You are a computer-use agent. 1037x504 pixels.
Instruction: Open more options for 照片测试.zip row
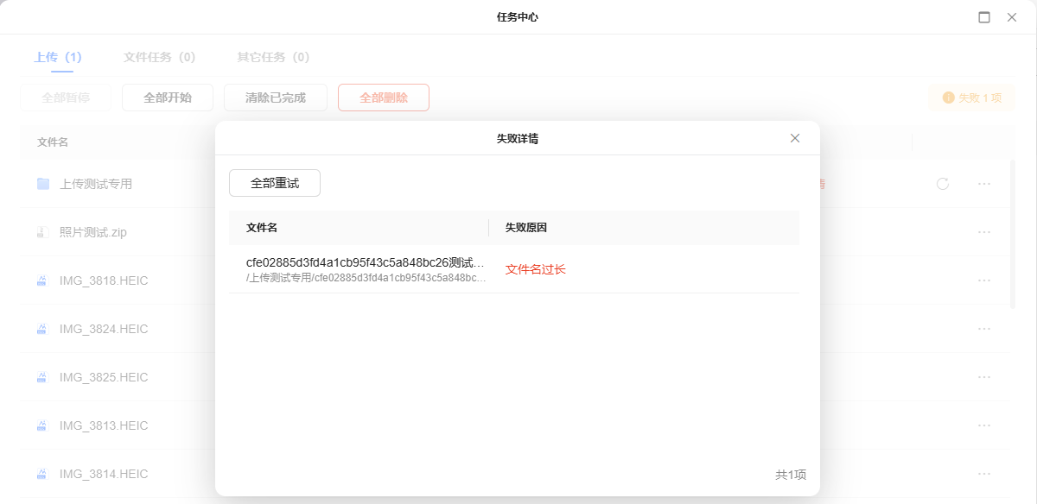coord(983,232)
